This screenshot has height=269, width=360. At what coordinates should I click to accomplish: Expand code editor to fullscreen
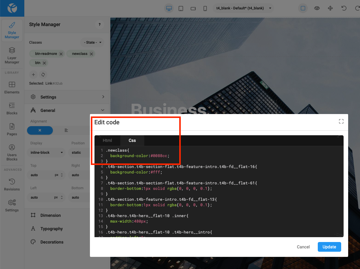[x=341, y=121]
